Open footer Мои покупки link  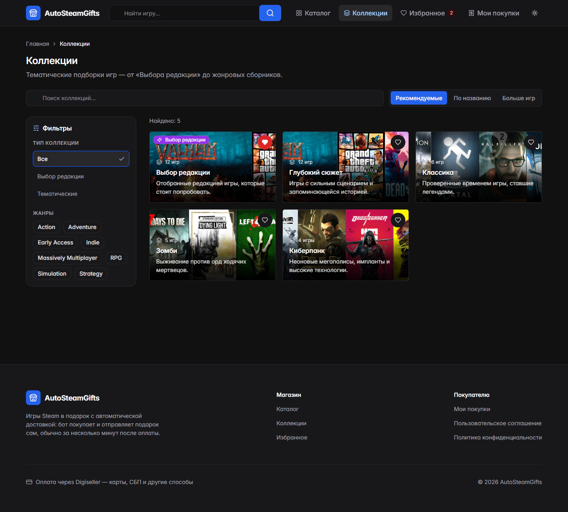(x=472, y=409)
